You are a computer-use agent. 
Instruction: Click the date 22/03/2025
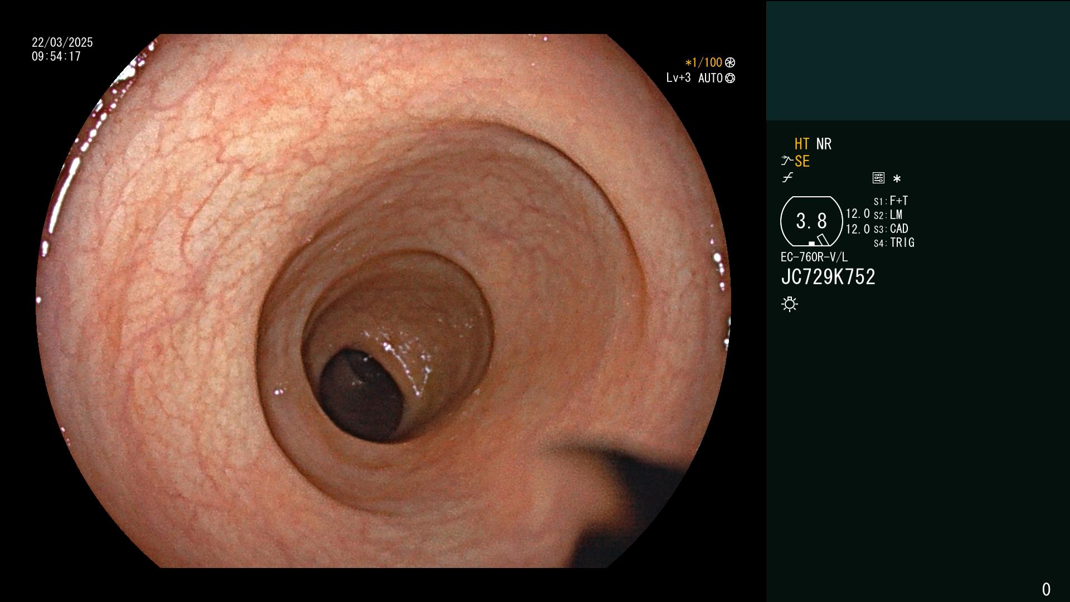(x=62, y=42)
